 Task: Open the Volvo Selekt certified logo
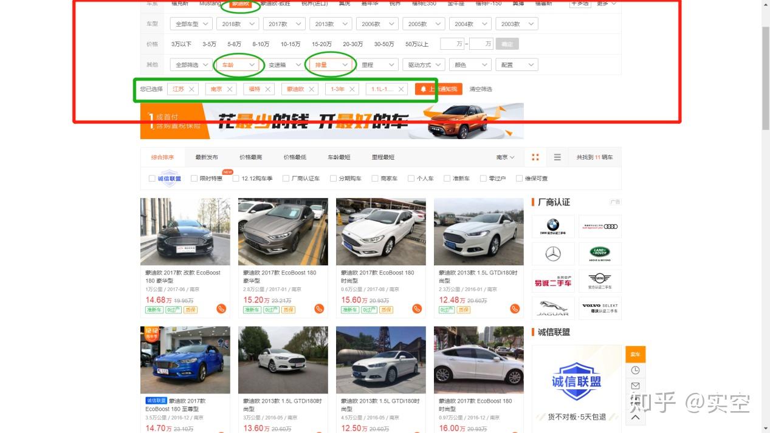click(x=600, y=309)
